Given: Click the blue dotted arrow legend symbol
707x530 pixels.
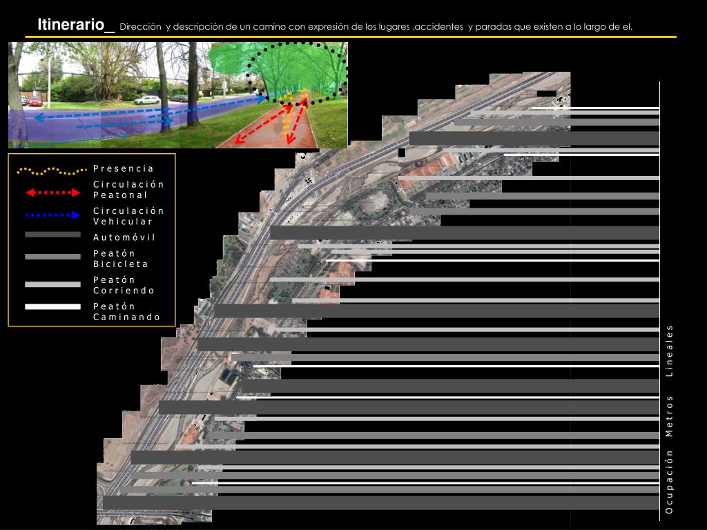Looking at the screenshot, I should (52, 215).
